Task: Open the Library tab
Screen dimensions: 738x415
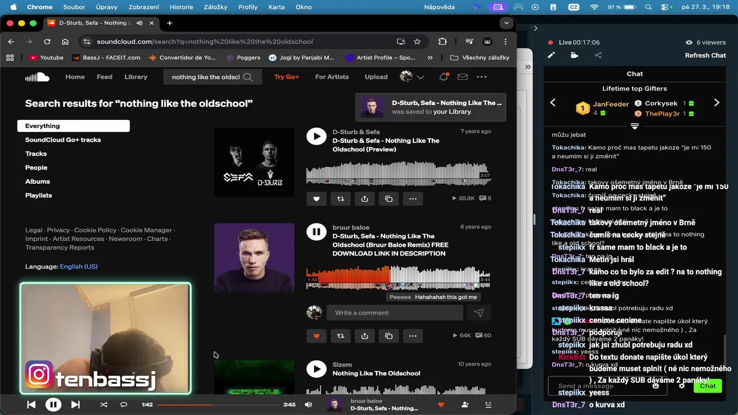Action: pyautogui.click(x=136, y=77)
